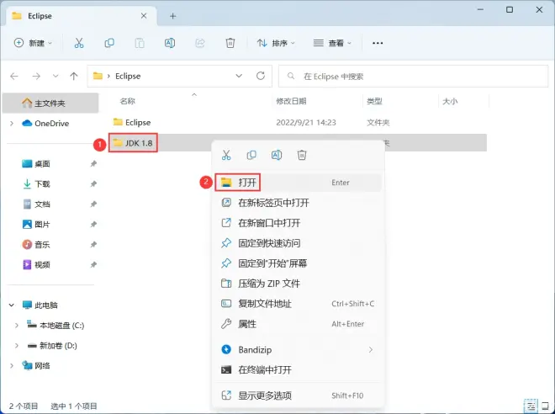Click the 在 Eclipse 中搜索 search box
This screenshot has width=555, height=414.
click(x=413, y=76)
